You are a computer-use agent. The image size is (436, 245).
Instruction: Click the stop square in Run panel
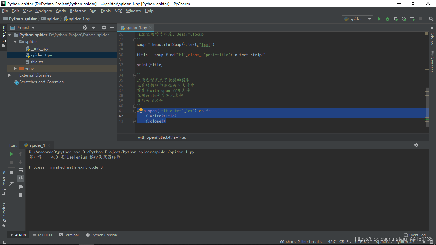[11, 162]
